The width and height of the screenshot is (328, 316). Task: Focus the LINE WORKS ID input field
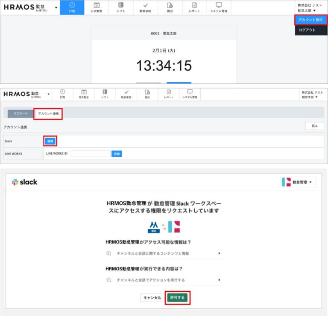[91, 154]
